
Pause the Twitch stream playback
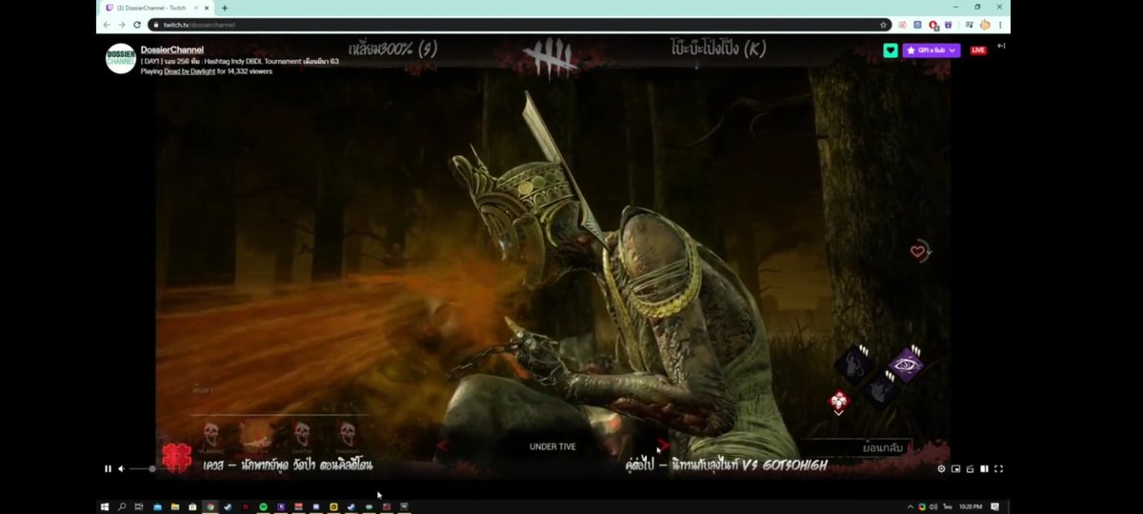pos(108,468)
